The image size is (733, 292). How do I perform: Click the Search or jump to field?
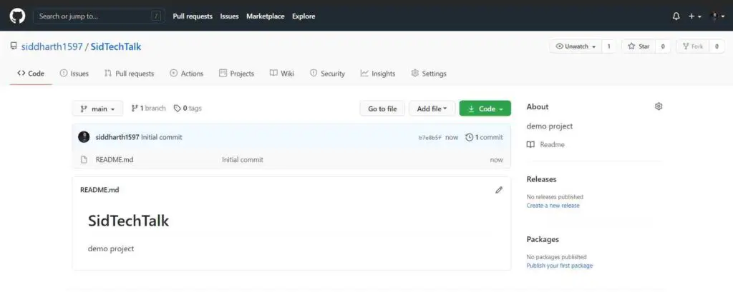point(99,16)
